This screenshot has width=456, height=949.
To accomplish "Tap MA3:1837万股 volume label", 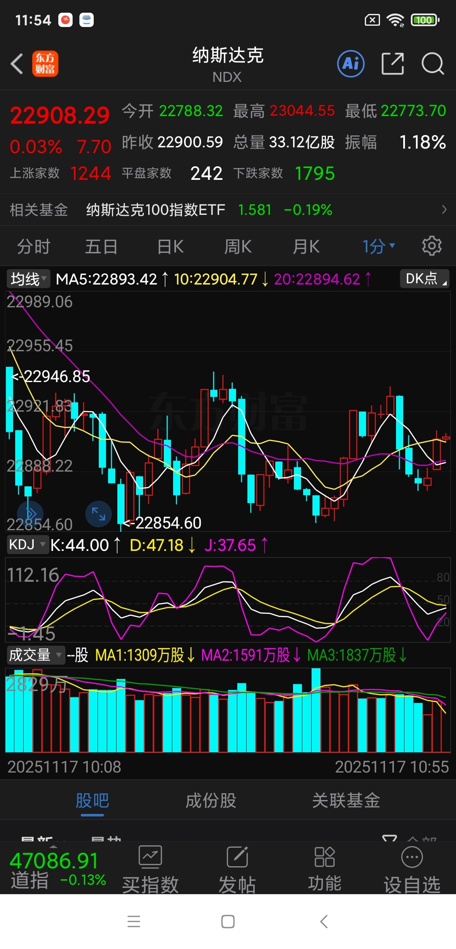I will point(357,655).
